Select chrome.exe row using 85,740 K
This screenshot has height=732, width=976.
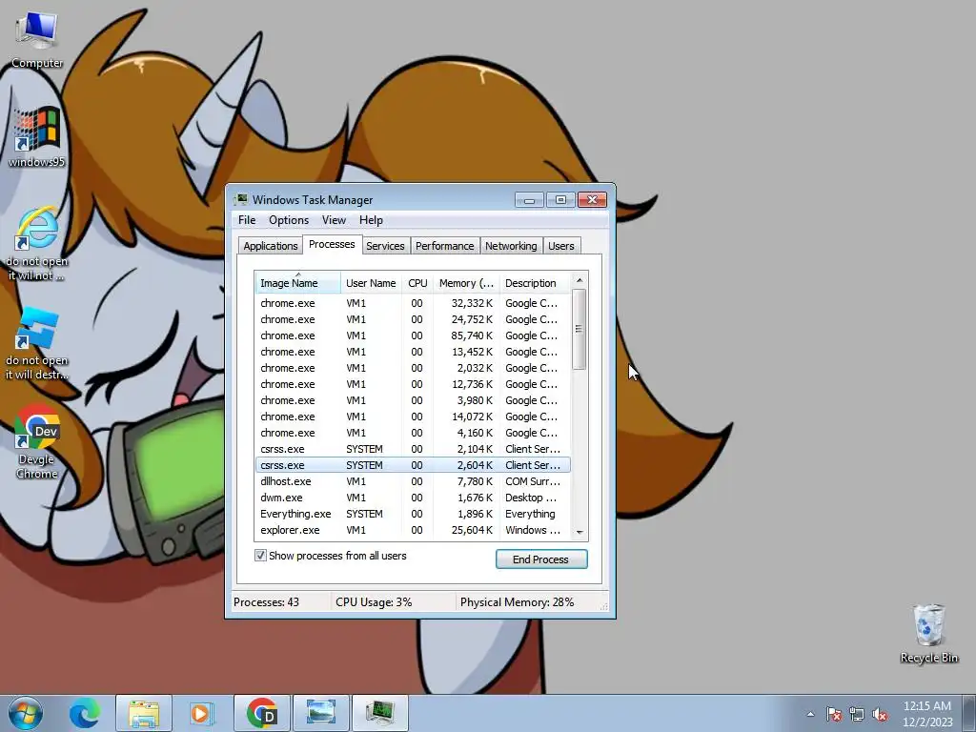click(413, 335)
